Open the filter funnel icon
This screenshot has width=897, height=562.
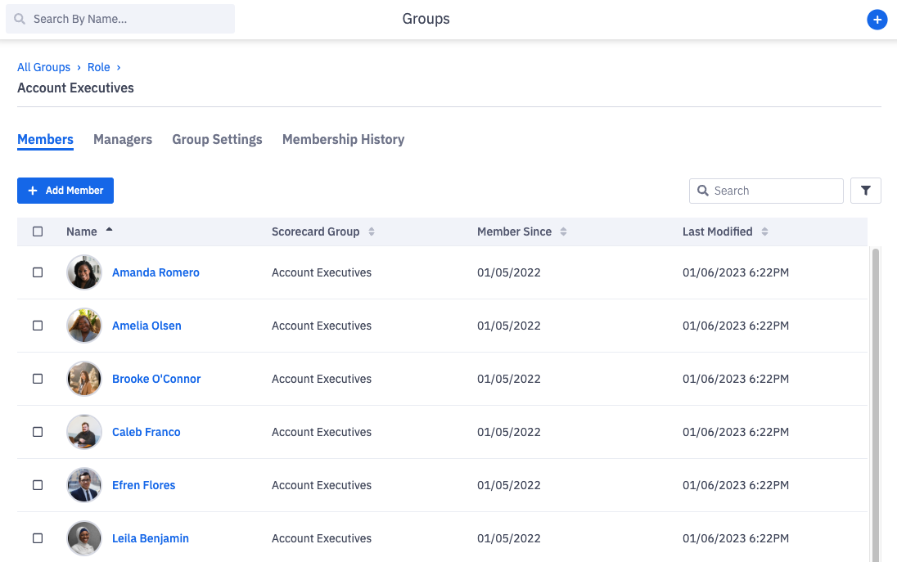pyautogui.click(x=865, y=191)
